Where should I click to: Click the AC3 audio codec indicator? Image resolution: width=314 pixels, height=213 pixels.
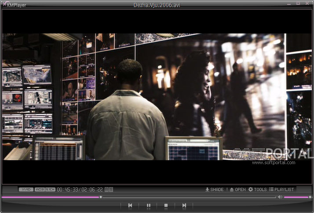39,189
